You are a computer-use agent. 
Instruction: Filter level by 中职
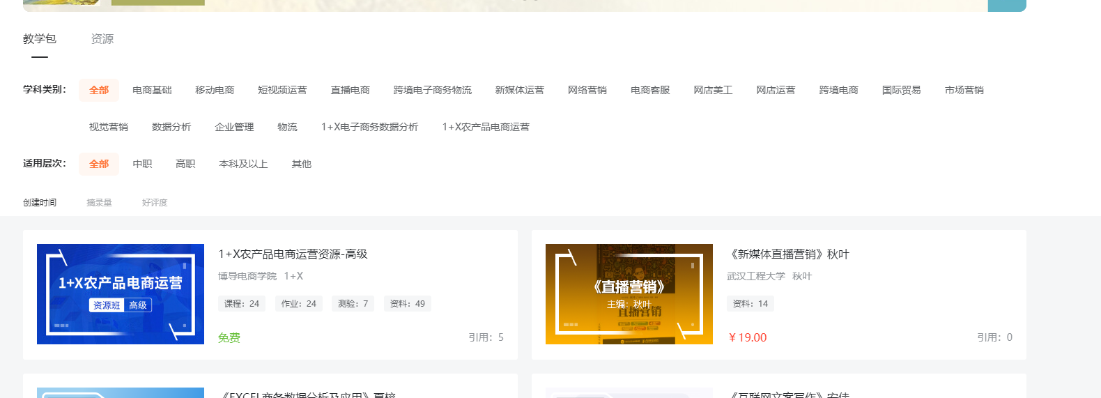tap(142, 164)
